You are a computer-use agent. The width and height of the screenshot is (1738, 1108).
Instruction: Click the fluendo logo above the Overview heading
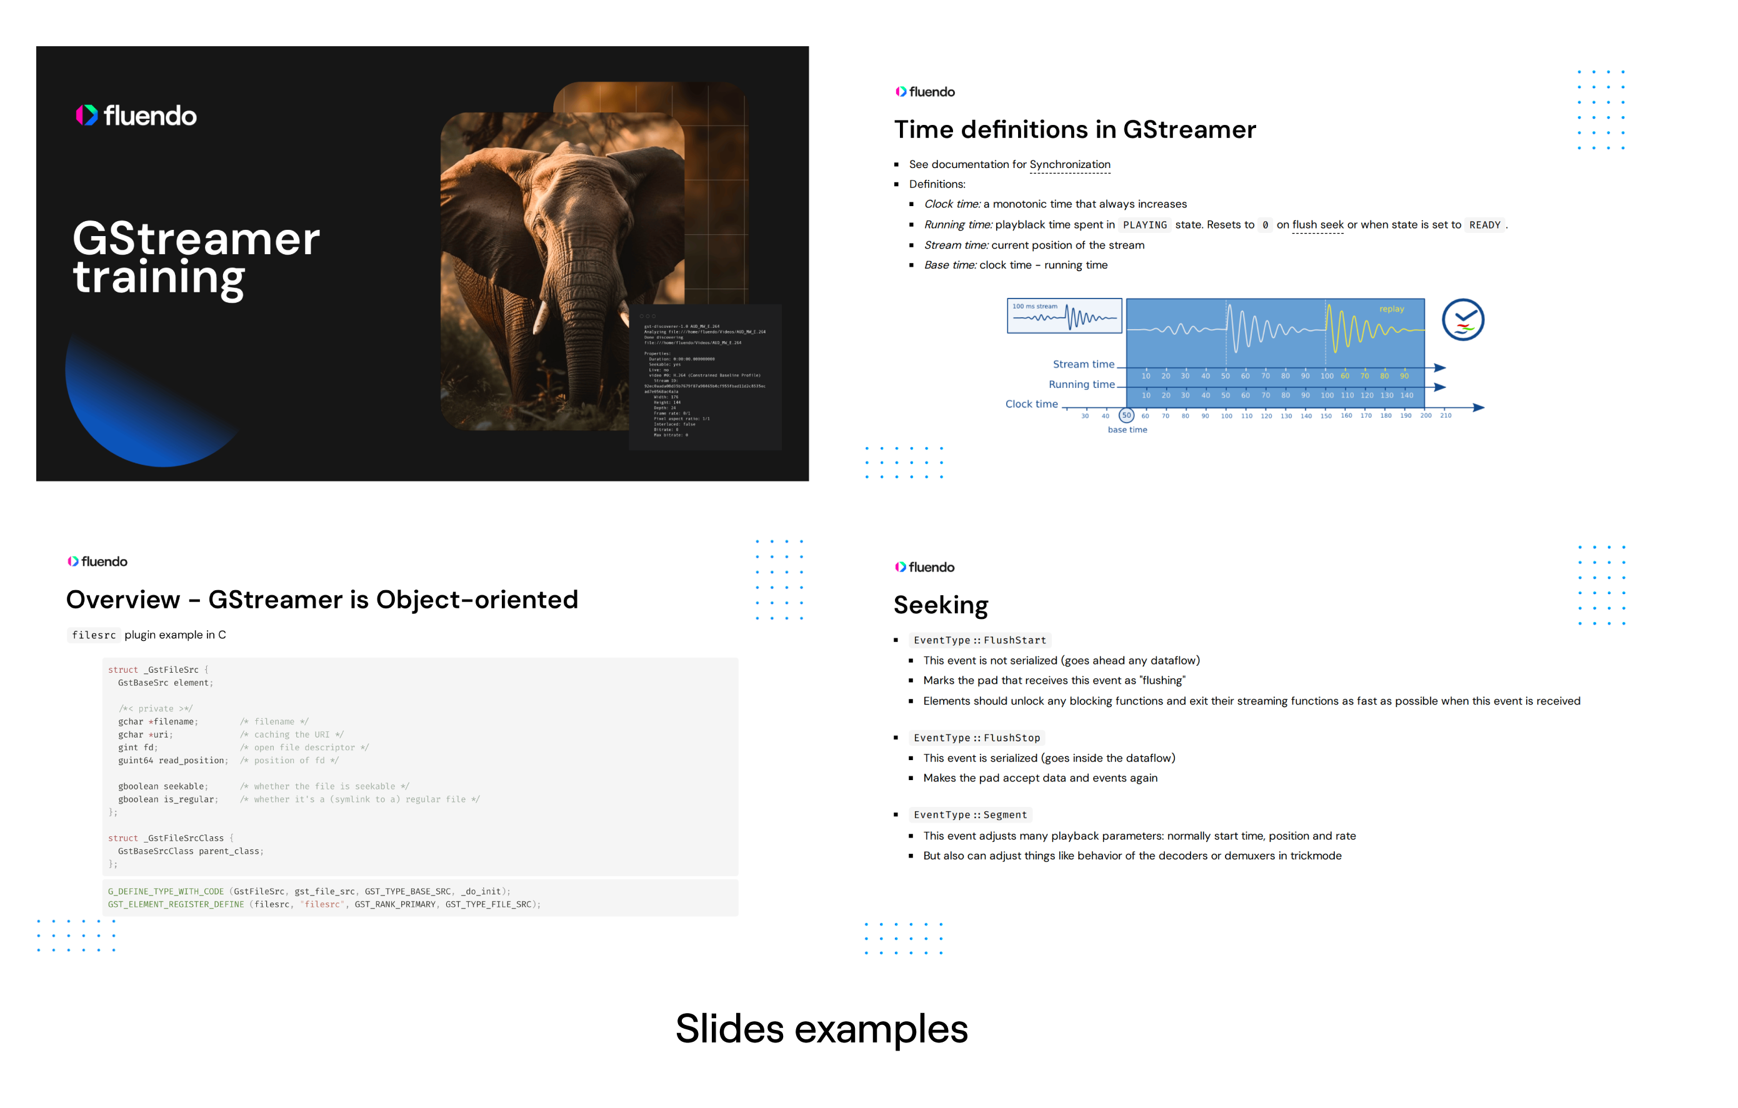coord(97,561)
